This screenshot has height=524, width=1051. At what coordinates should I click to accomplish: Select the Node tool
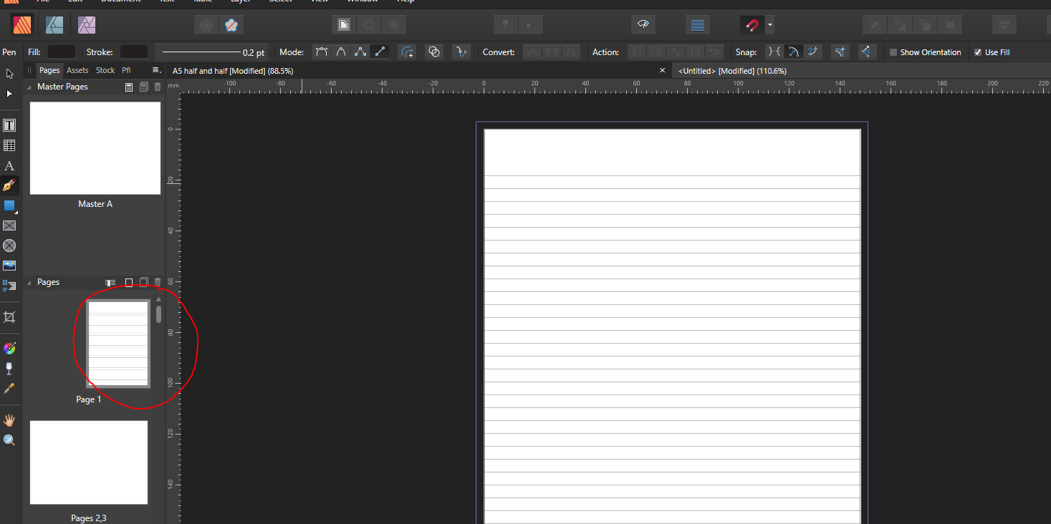(x=9, y=94)
